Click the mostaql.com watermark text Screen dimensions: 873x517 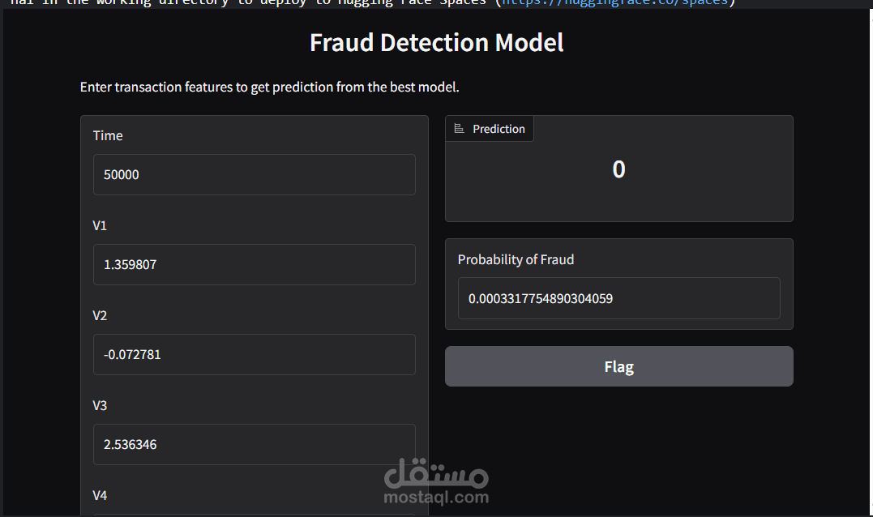pyautogui.click(x=437, y=498)
